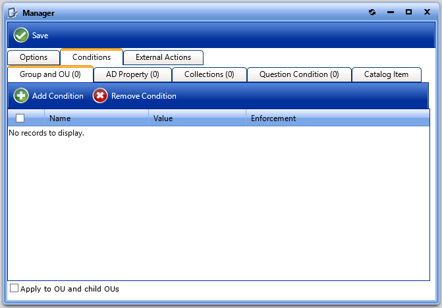Screen dimensions: 442x308
Task: Go to the Catalog Item tab
Action: pos(386,74)
